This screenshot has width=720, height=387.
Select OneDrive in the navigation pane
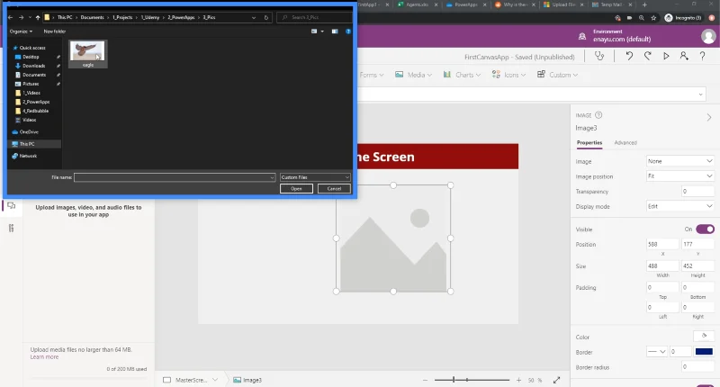(x=29, y=131)
